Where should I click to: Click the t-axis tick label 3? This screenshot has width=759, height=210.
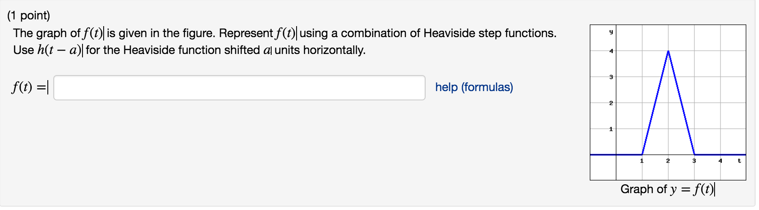[x=694, y=161]
